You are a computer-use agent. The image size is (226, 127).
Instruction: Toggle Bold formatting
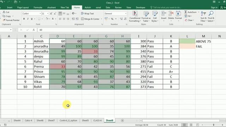24,19
